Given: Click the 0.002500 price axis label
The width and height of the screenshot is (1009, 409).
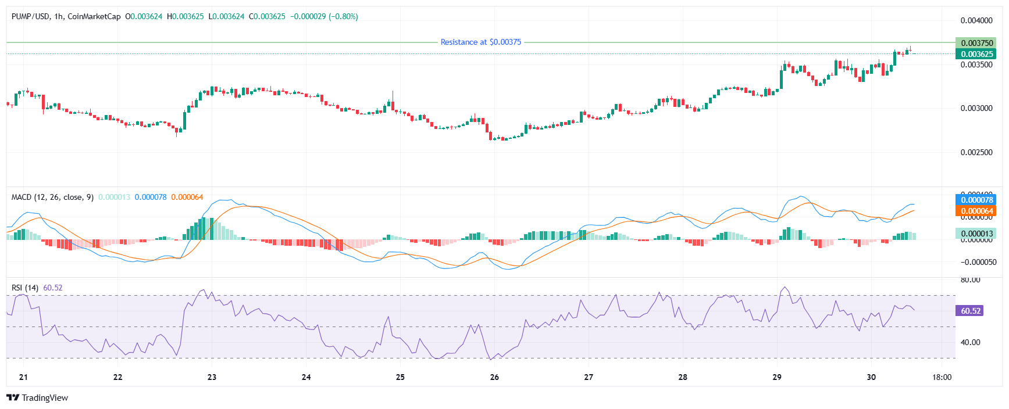Looking at the screenshot, I should point(976,152).
